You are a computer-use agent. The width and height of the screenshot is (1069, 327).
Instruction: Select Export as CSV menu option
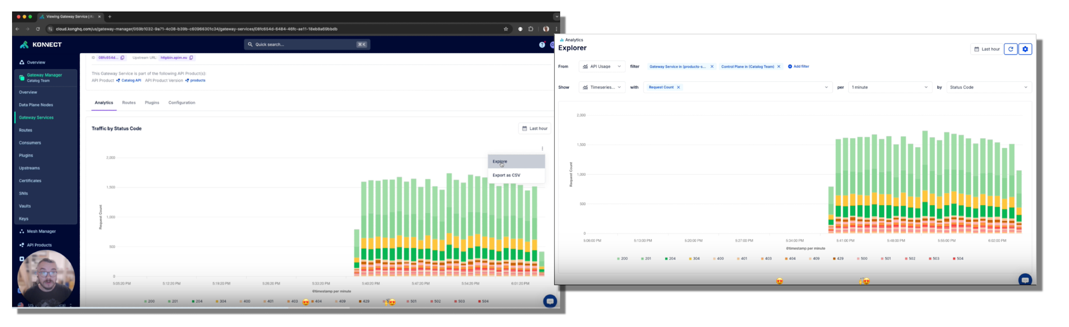pyautogui.click(x=506, y=175)
